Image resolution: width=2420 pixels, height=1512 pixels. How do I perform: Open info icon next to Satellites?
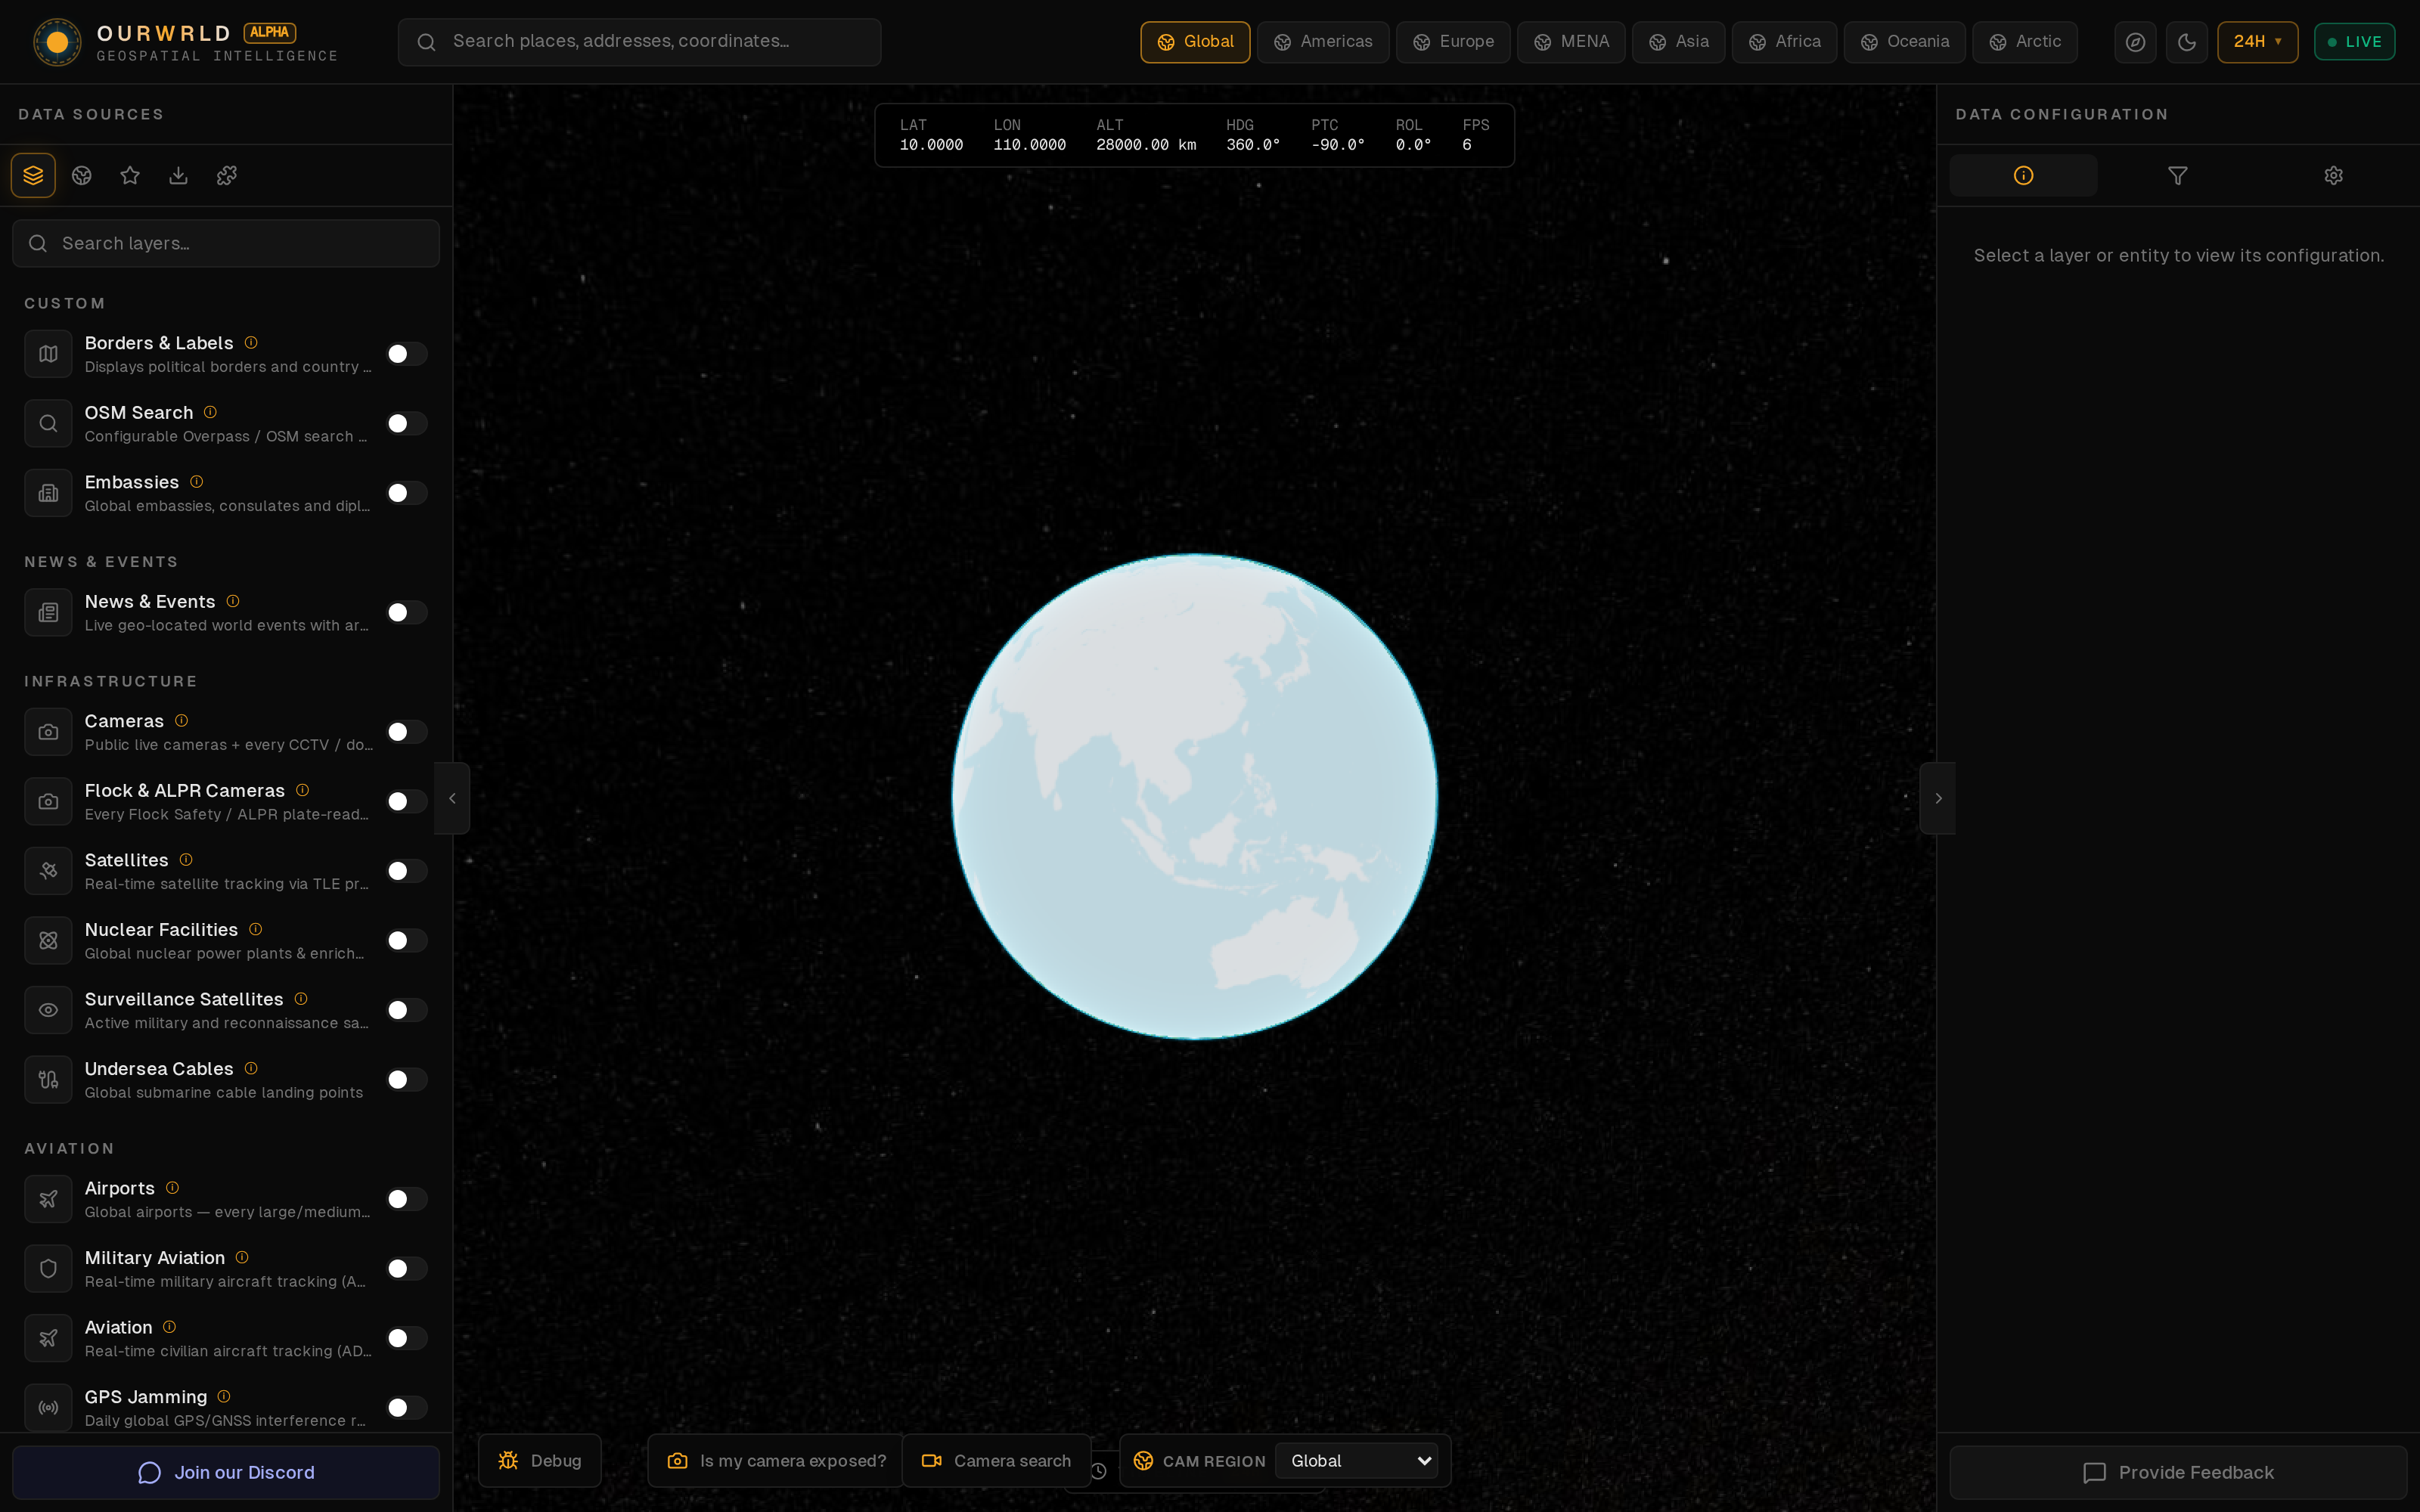coord(186,860)
